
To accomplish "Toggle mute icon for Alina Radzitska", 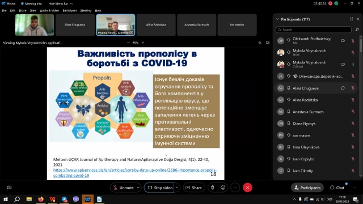I will [353, 100].
